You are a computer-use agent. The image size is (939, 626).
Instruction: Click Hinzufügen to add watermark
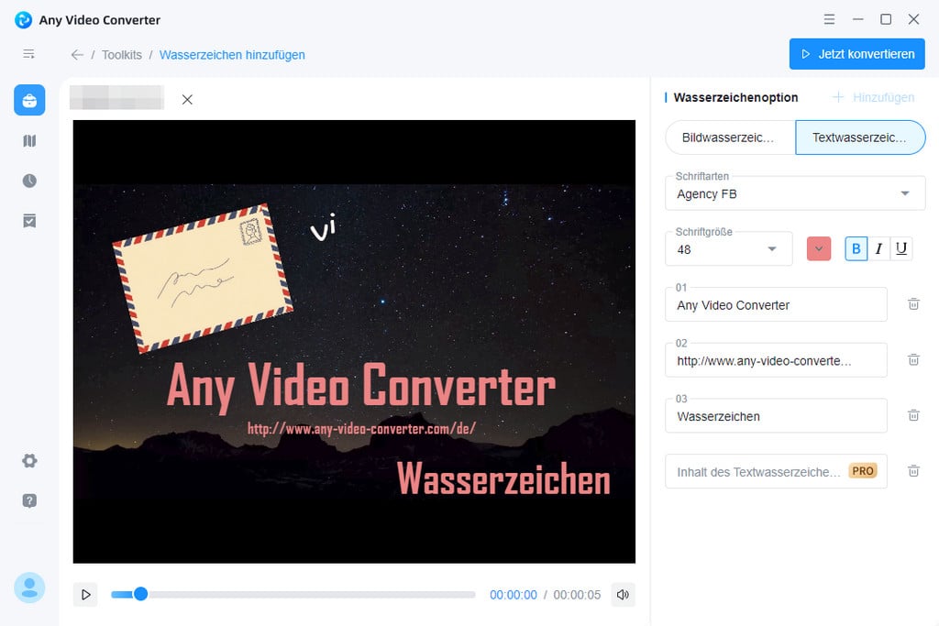click(x=874, y=97)
